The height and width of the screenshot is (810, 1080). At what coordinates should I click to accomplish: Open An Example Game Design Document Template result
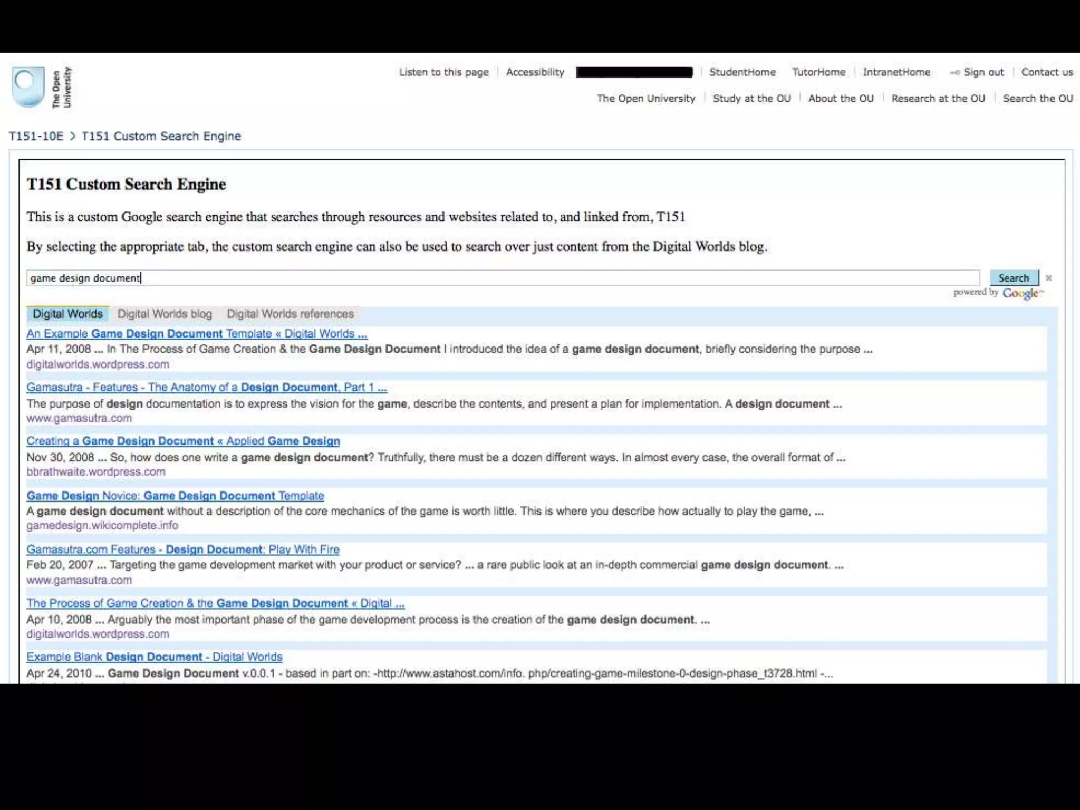(197, 334)
